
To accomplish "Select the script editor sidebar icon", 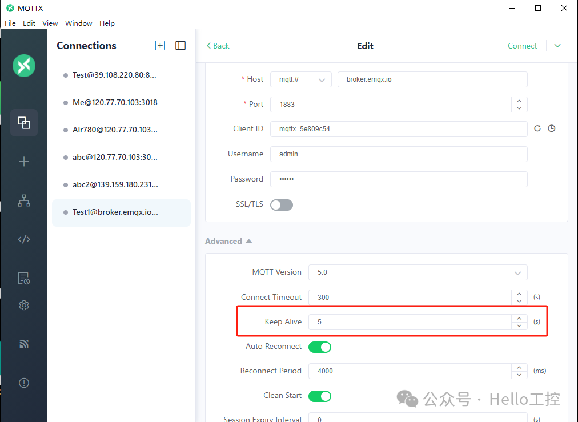I will [23, 239].
